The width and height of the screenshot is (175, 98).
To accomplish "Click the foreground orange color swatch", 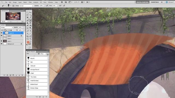I will coord(28,42).
